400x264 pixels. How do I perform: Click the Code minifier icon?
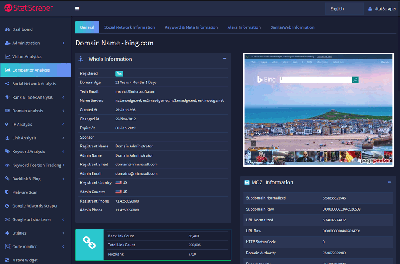click(x=8, y=246)
